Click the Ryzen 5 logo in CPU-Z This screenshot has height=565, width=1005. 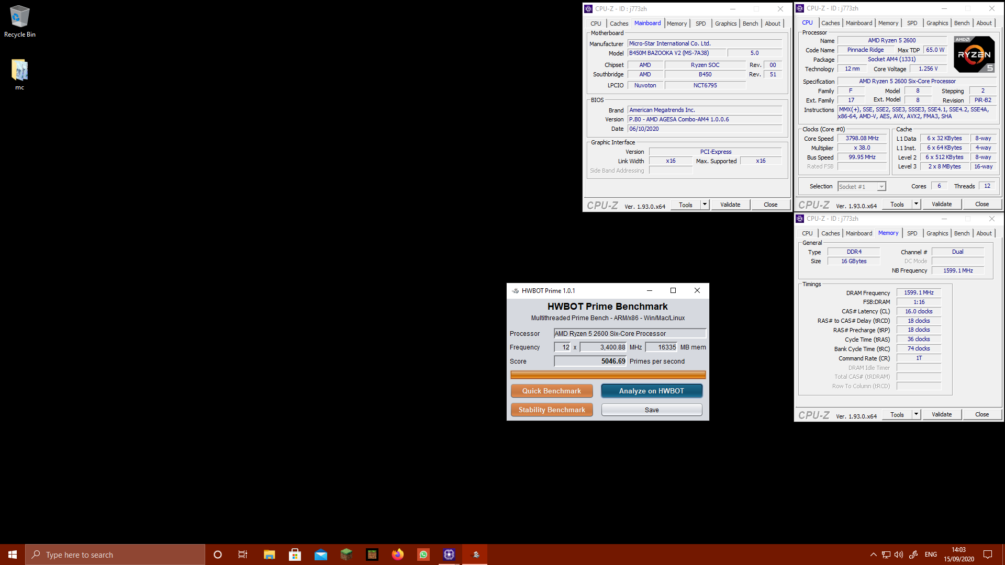click(x=974, y=54)
